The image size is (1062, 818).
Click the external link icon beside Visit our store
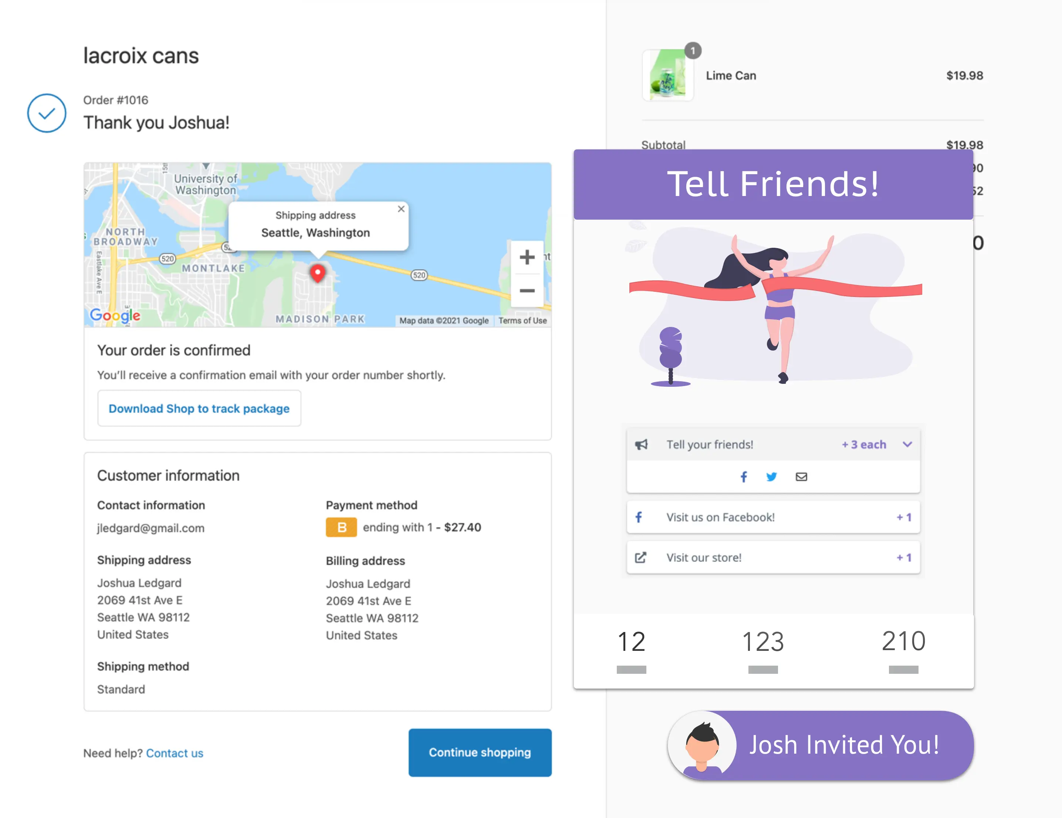640,557
